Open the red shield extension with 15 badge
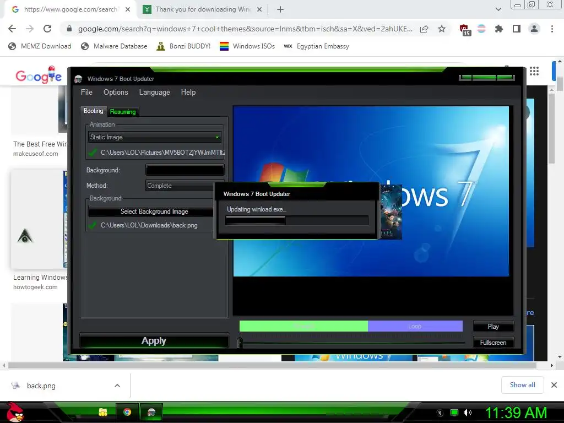564x423 pixels. pos(464,30)
